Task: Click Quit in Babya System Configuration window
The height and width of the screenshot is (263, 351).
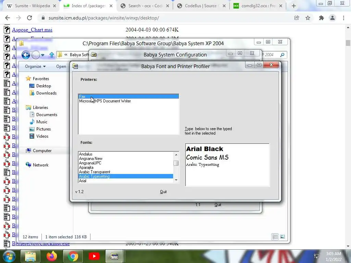Action: click(218, 205)
